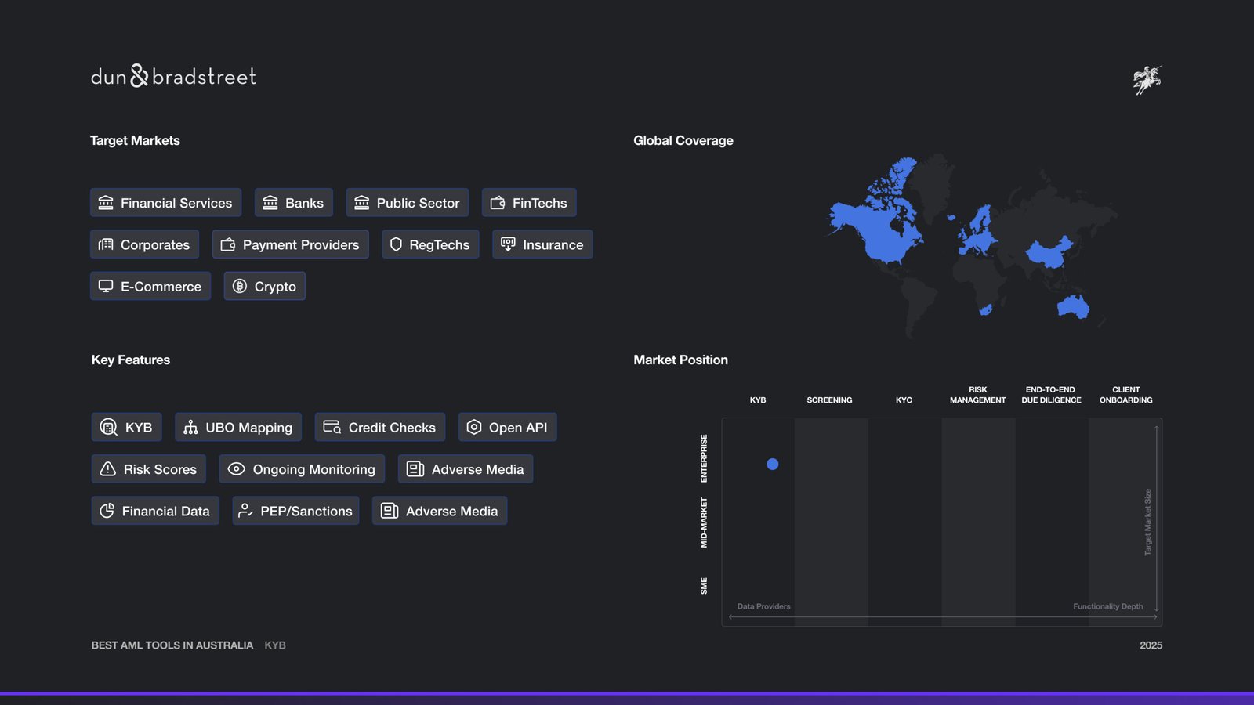Click the wallet icon in FinTechs tag

click(x=498, y=203)
